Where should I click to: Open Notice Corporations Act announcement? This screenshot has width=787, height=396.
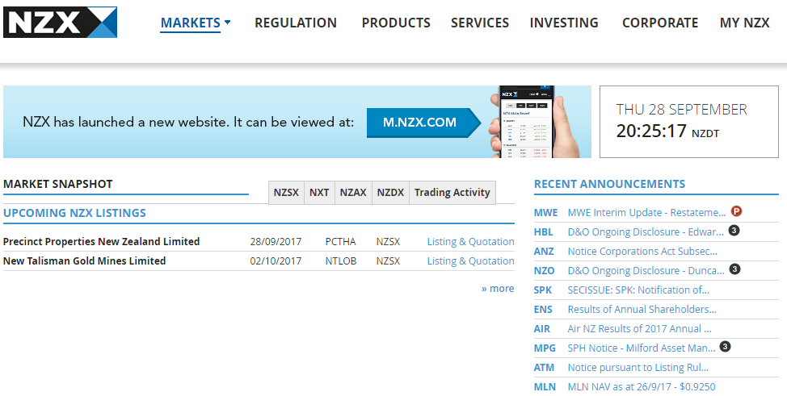(642, 252)
